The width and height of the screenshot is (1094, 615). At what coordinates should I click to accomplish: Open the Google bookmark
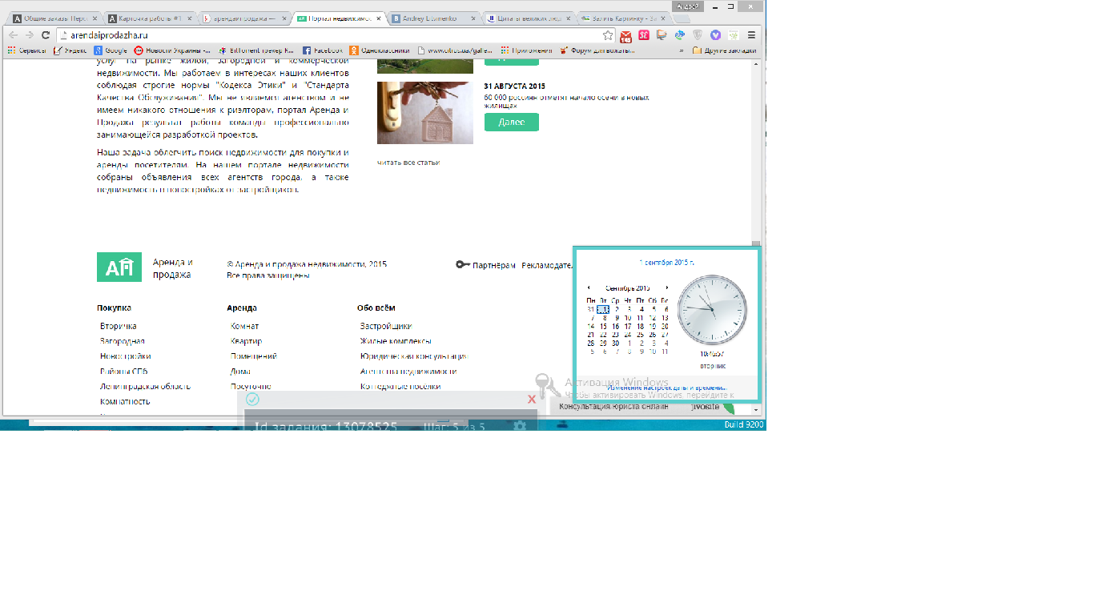point(111,50)
